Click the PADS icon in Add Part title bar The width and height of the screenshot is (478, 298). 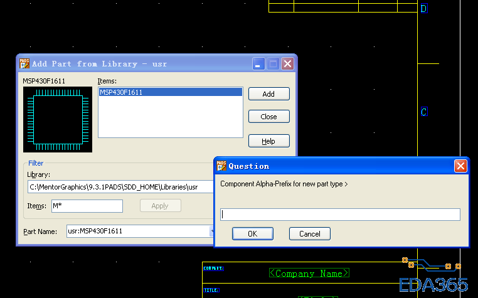coord(24,63)
